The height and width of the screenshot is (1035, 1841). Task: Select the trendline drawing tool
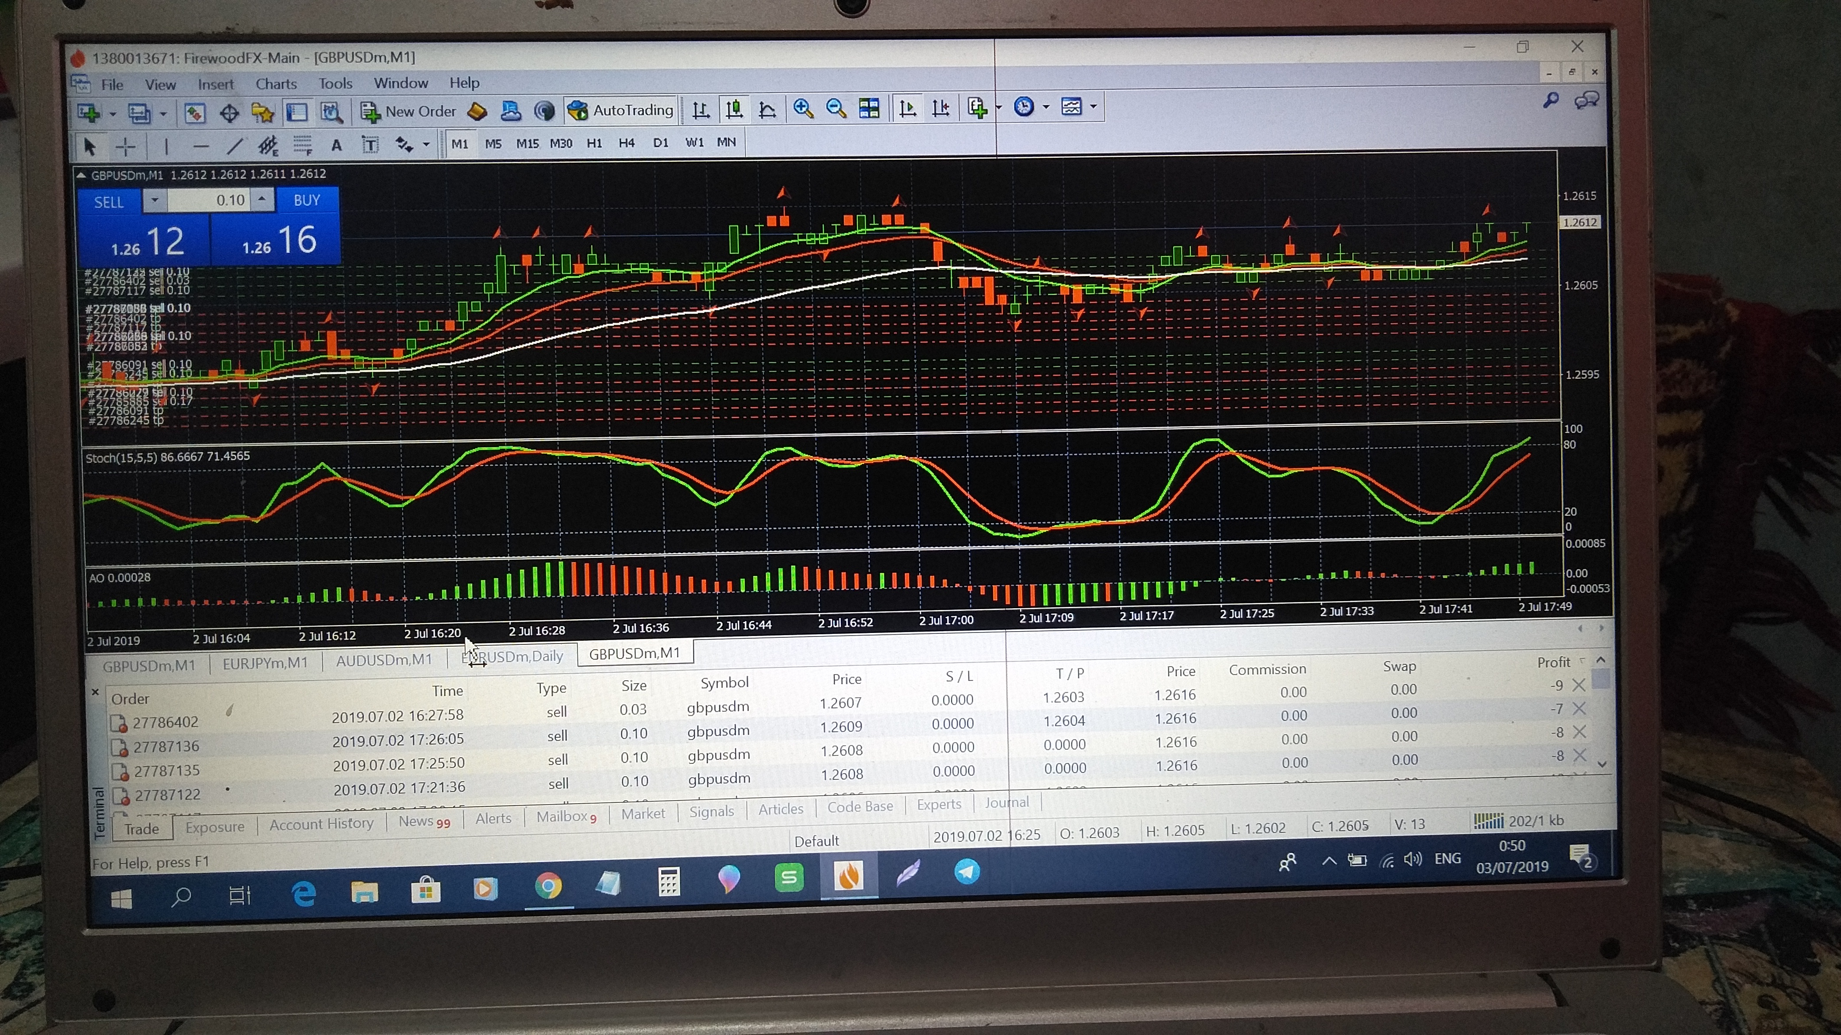(x=235, y=146)
